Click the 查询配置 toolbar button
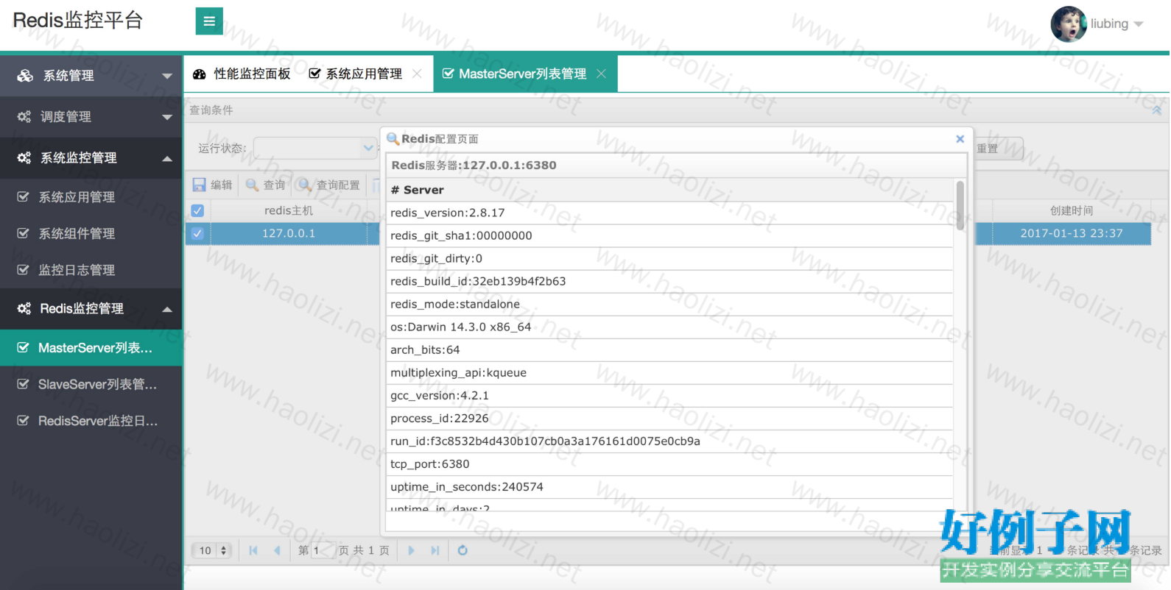1171x590 pixels. [329, 185]
